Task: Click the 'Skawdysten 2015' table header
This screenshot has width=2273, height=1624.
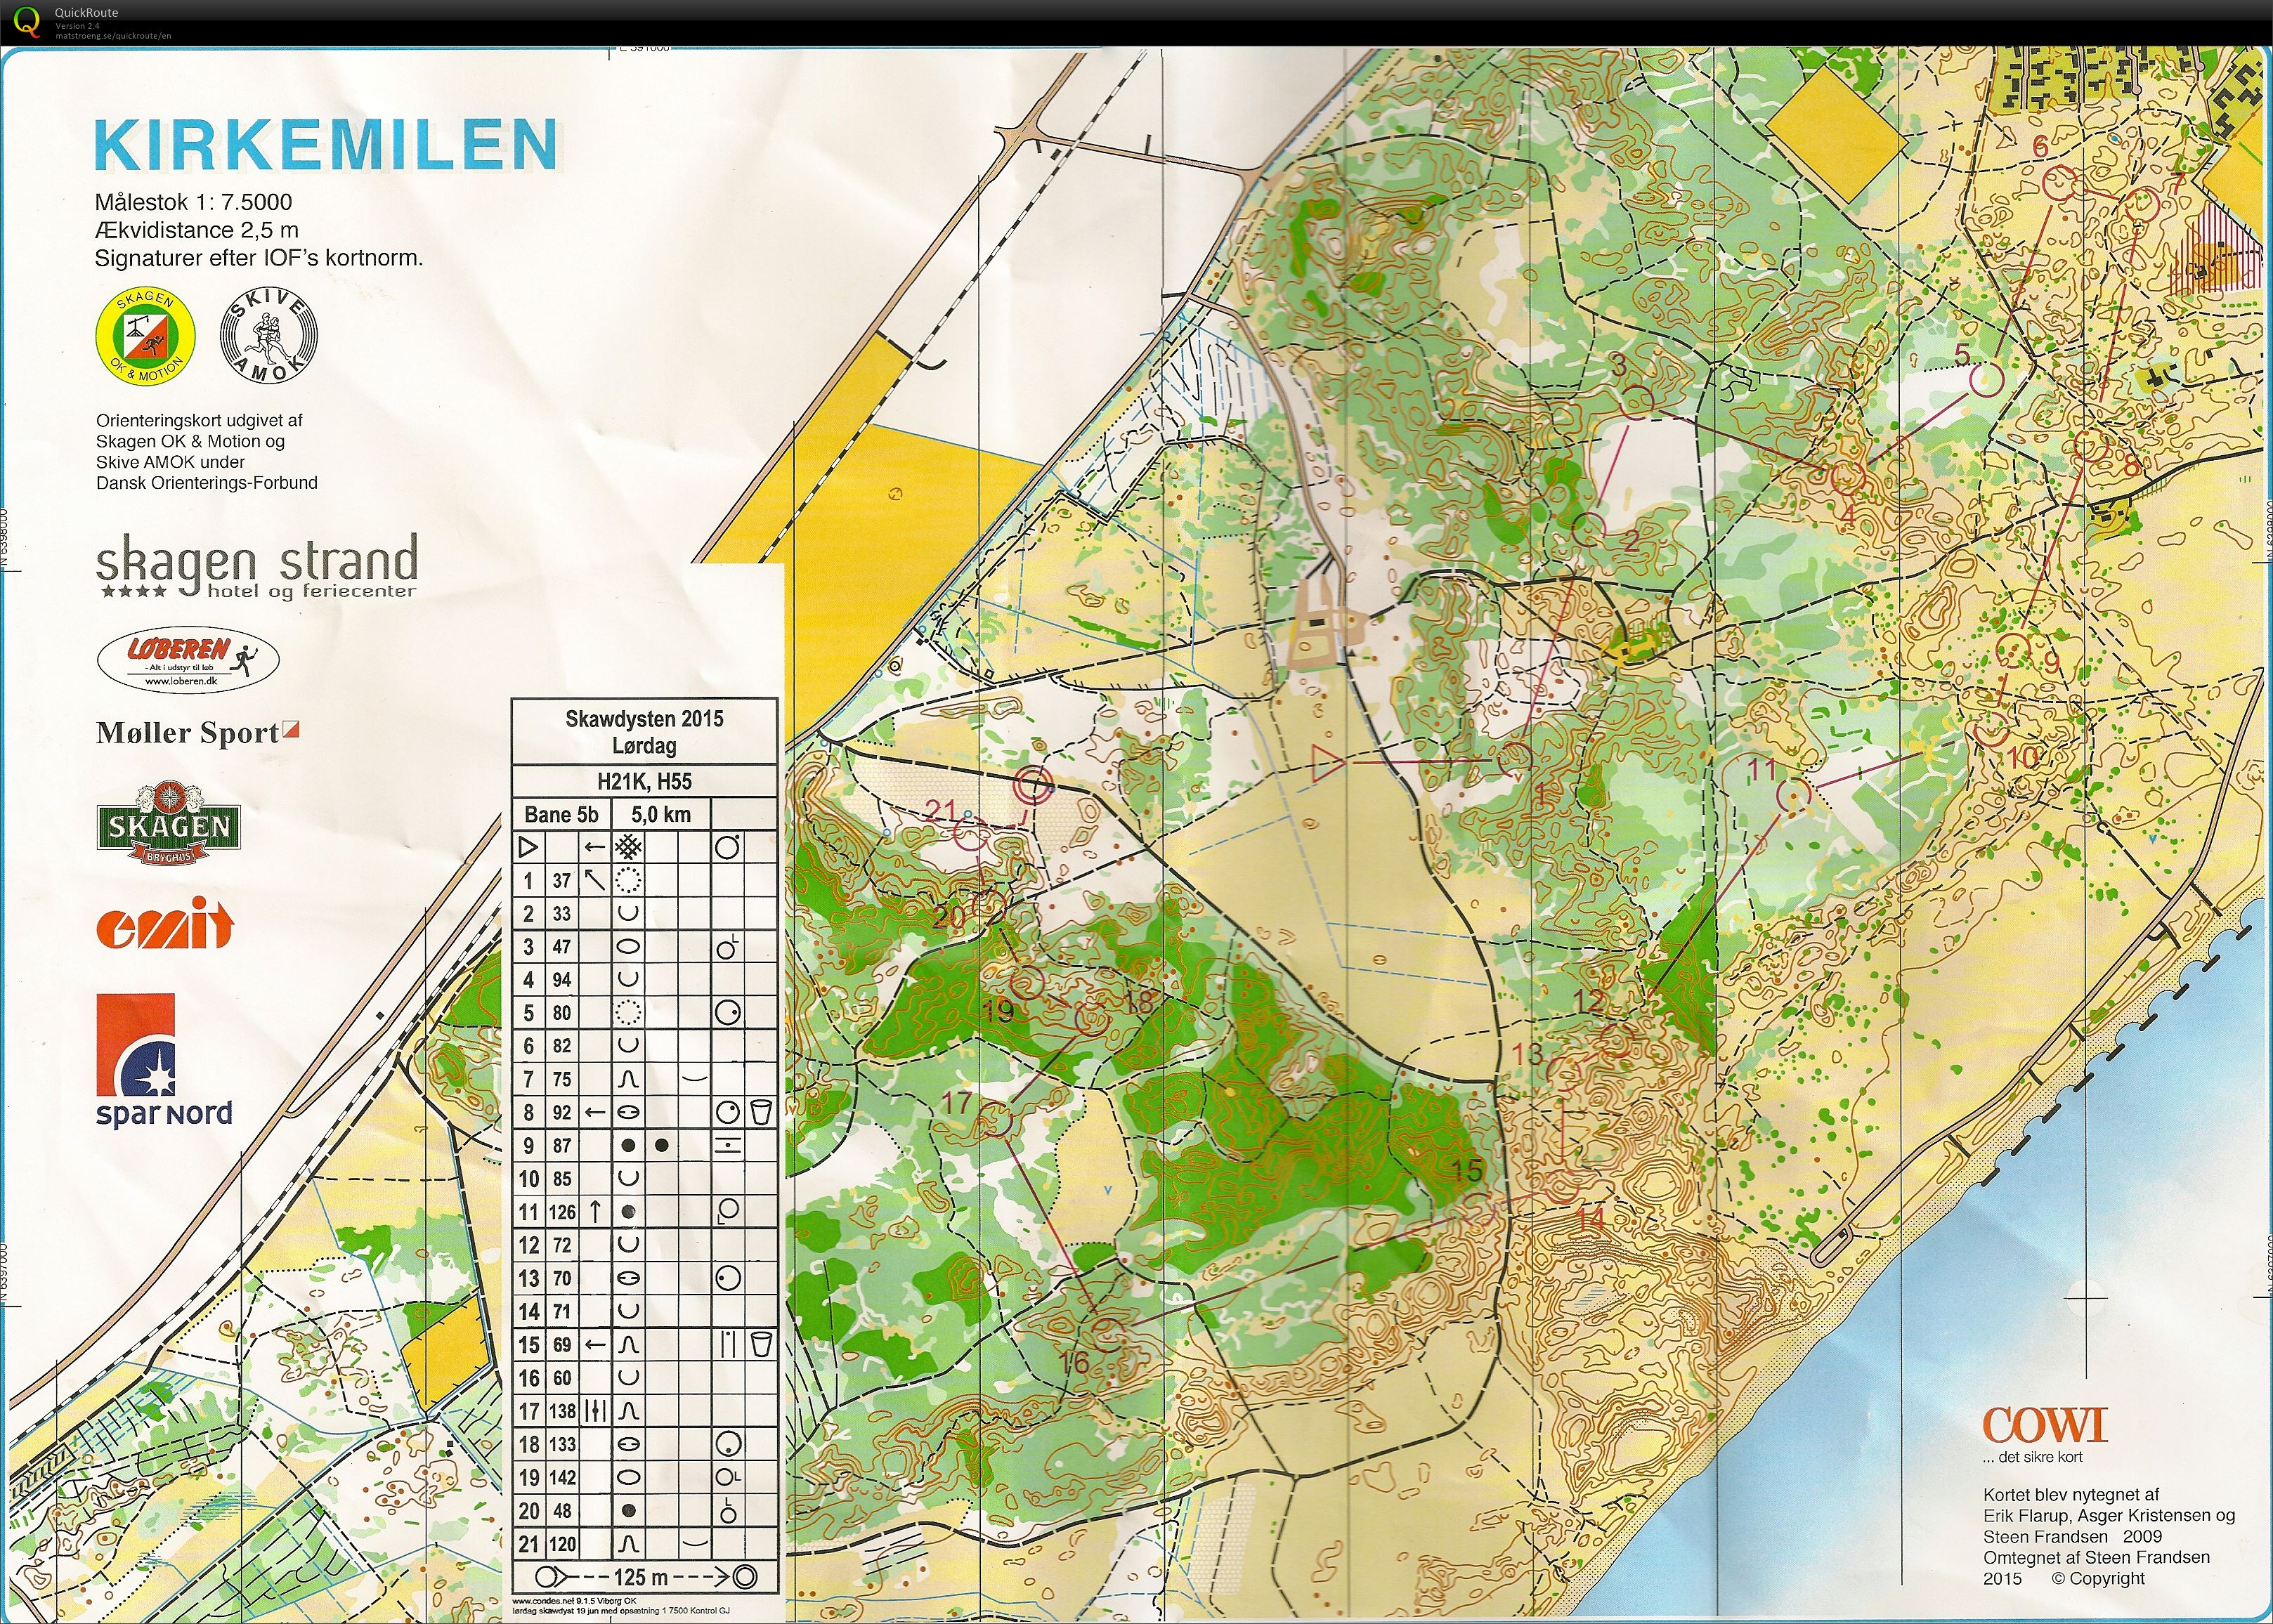Action: [x=644, y=718]
